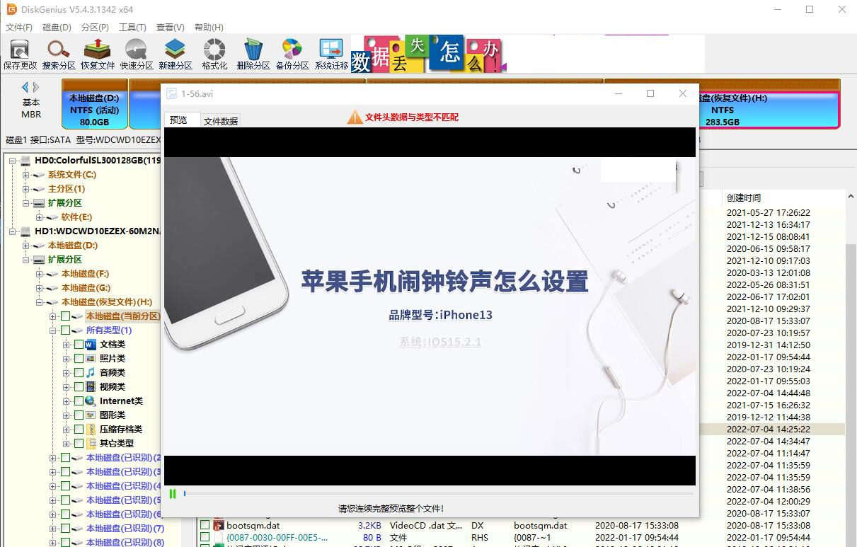The width and height of the screenshot is (857, 547).
Task: Open the 文件(F) menu
Action: tap(19, 28)
